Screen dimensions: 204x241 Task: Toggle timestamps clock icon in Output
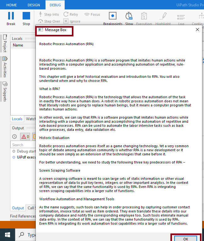(x=14, y=137)
